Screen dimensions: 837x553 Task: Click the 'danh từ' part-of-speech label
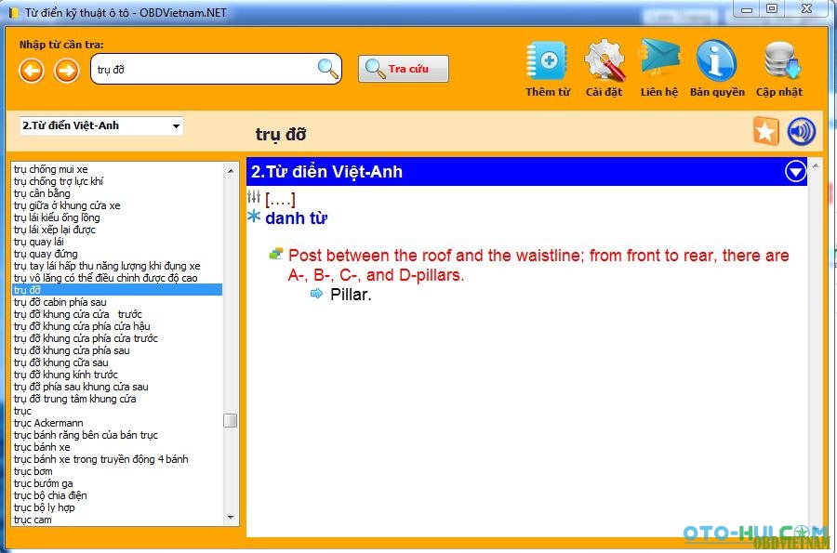(297, 217)
